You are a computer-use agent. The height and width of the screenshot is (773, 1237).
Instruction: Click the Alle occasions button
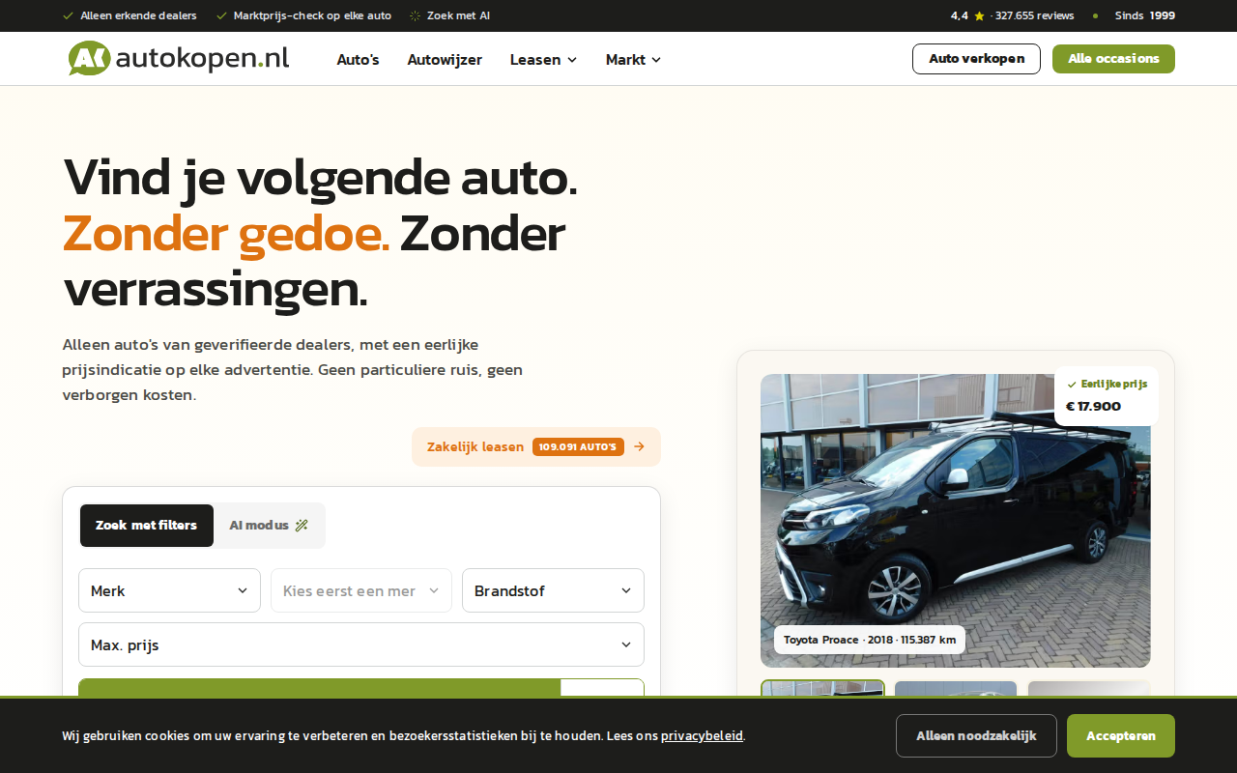pyautogui.click(x=1113, y=59)
